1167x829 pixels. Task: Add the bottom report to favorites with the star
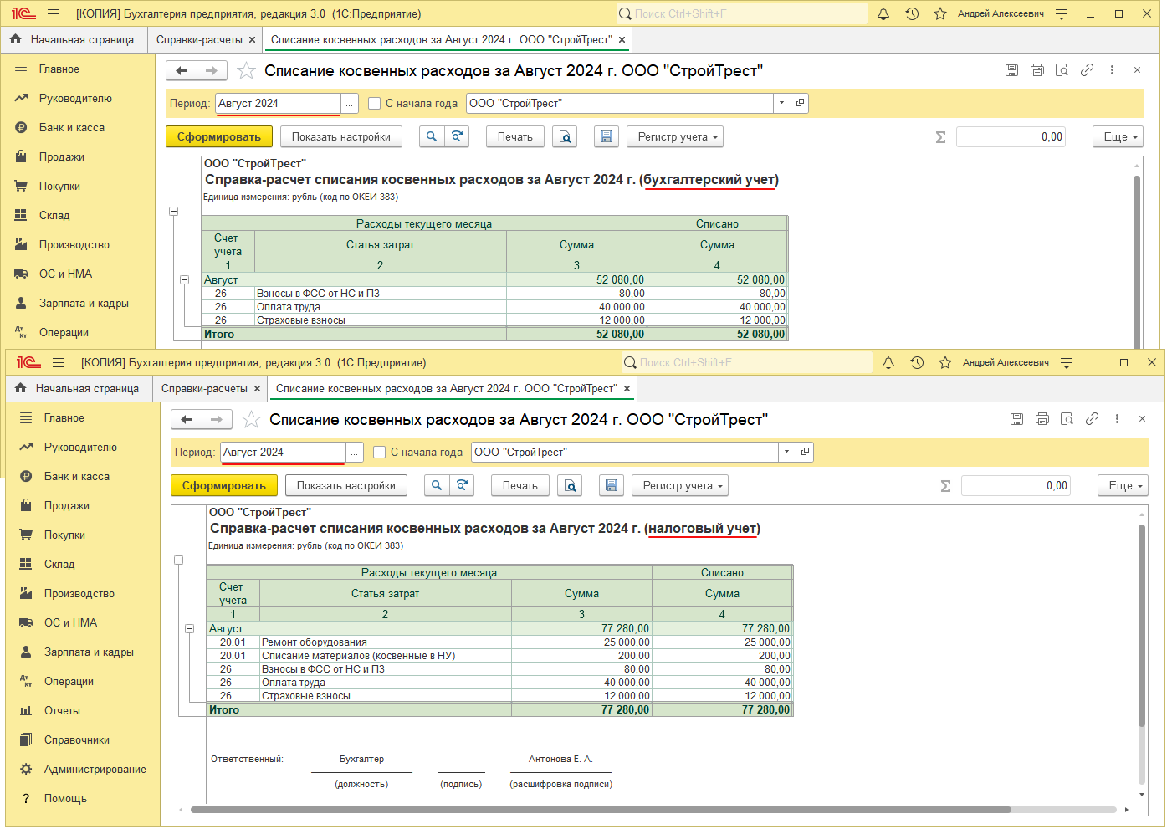(251, 420)
